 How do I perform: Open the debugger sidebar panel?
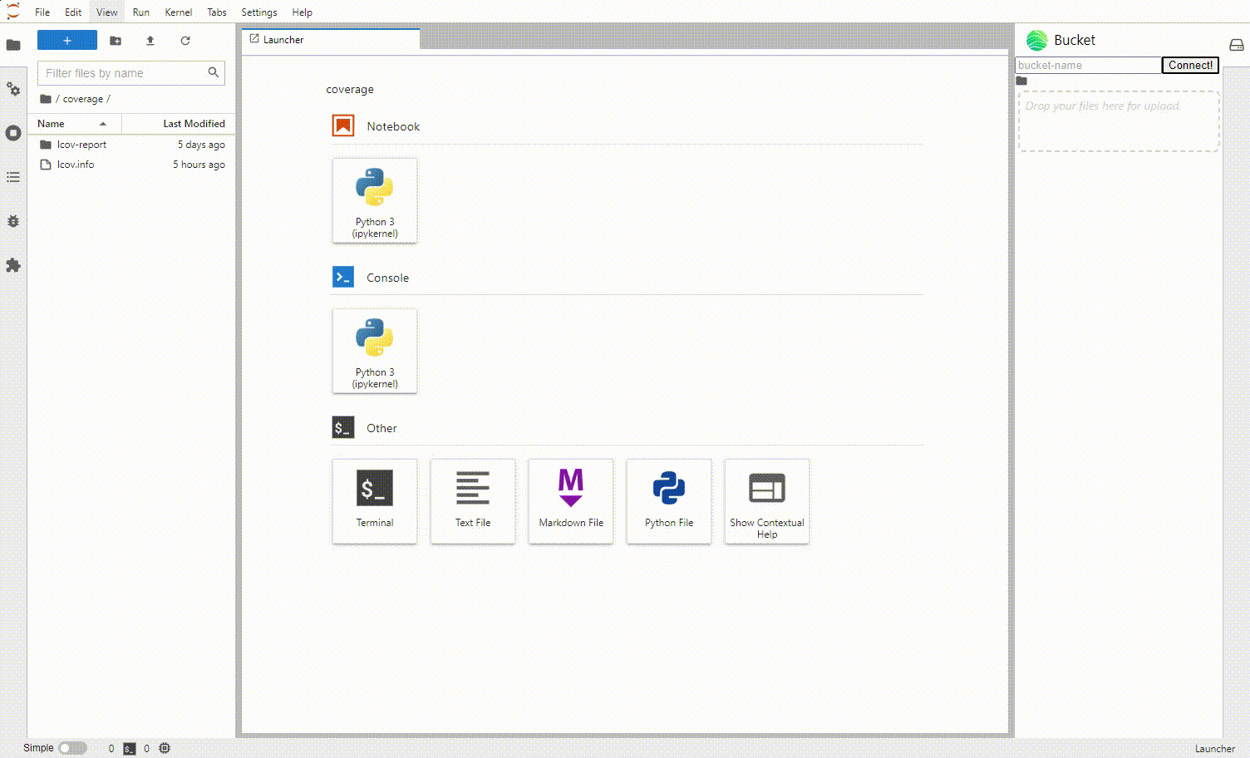coord(13,221)
